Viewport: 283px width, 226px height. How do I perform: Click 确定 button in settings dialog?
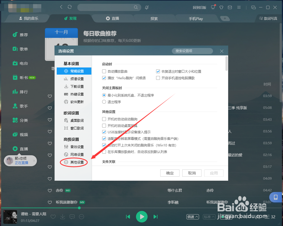170,173
